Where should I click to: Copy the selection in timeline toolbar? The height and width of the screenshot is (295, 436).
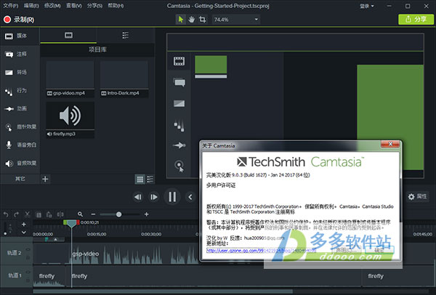tap(39, 214)
